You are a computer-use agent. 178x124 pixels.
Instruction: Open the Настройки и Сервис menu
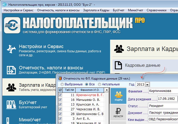coord(18,10)
